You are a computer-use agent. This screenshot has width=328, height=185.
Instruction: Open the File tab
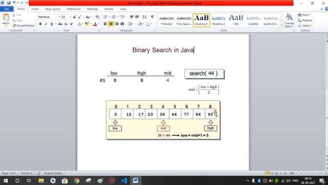(x=7, y=9)
